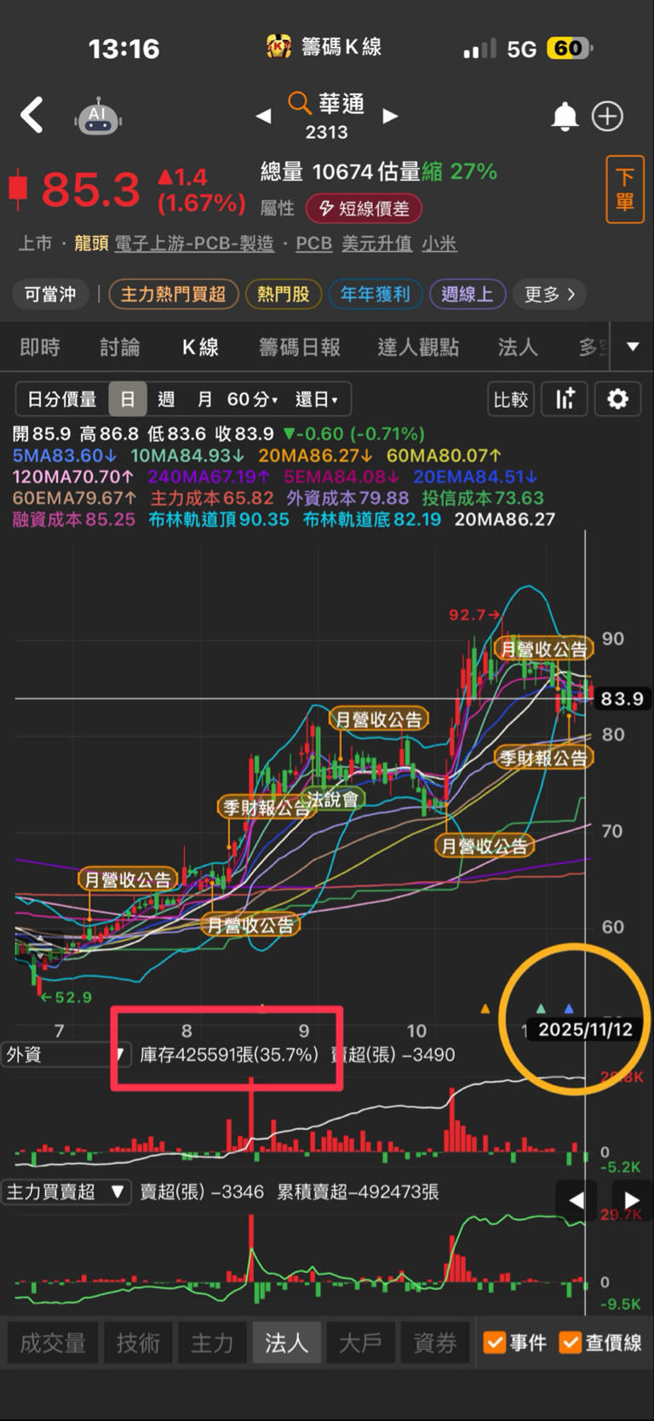Open the indicator chart-plus icon
Screen dimensions: 654x1421
coord(565,398)
